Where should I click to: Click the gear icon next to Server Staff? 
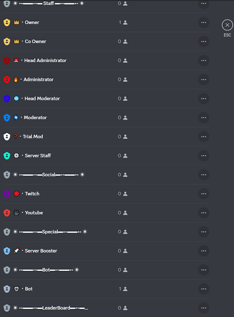tap(16, 155)
